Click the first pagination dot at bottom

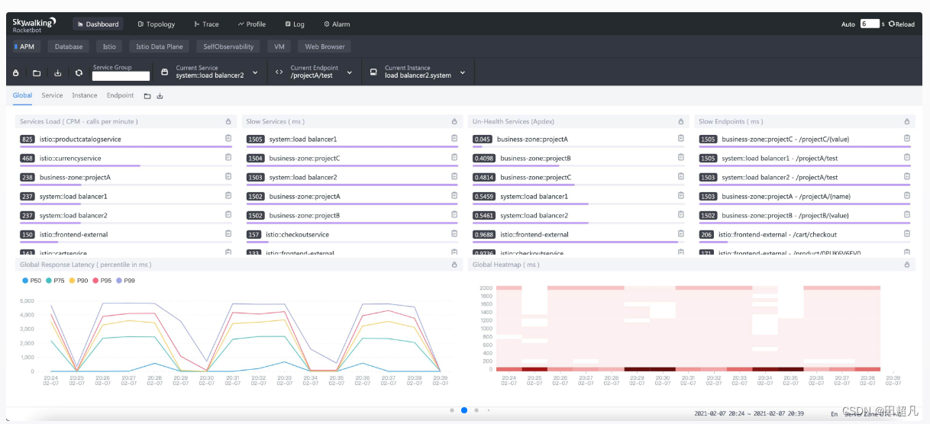click(x=452, y=410)
